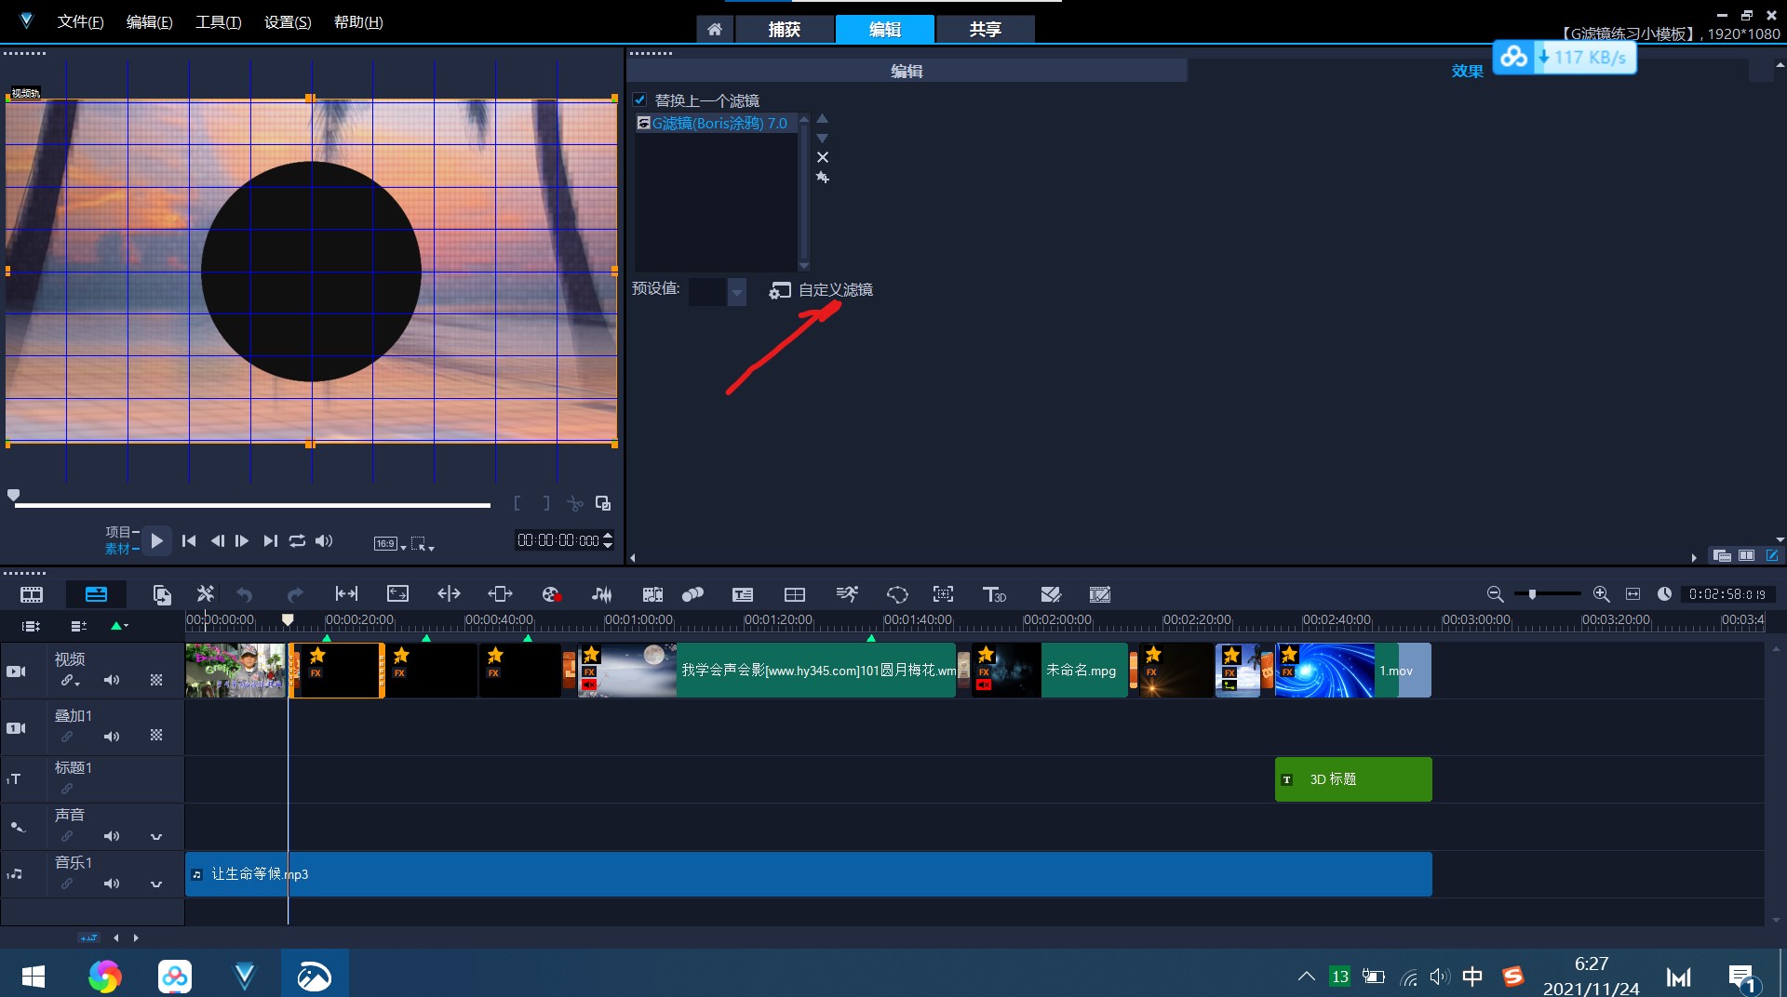The width and height of the screenshot is (1787, 997).
Task: Open pan and zoom tool
Action: (943, 594)
